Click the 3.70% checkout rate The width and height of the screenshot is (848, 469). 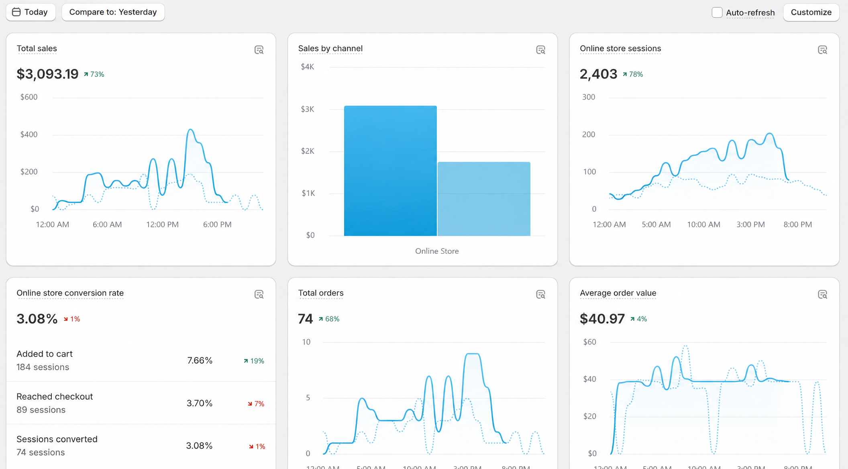click(x=199, y=403)
